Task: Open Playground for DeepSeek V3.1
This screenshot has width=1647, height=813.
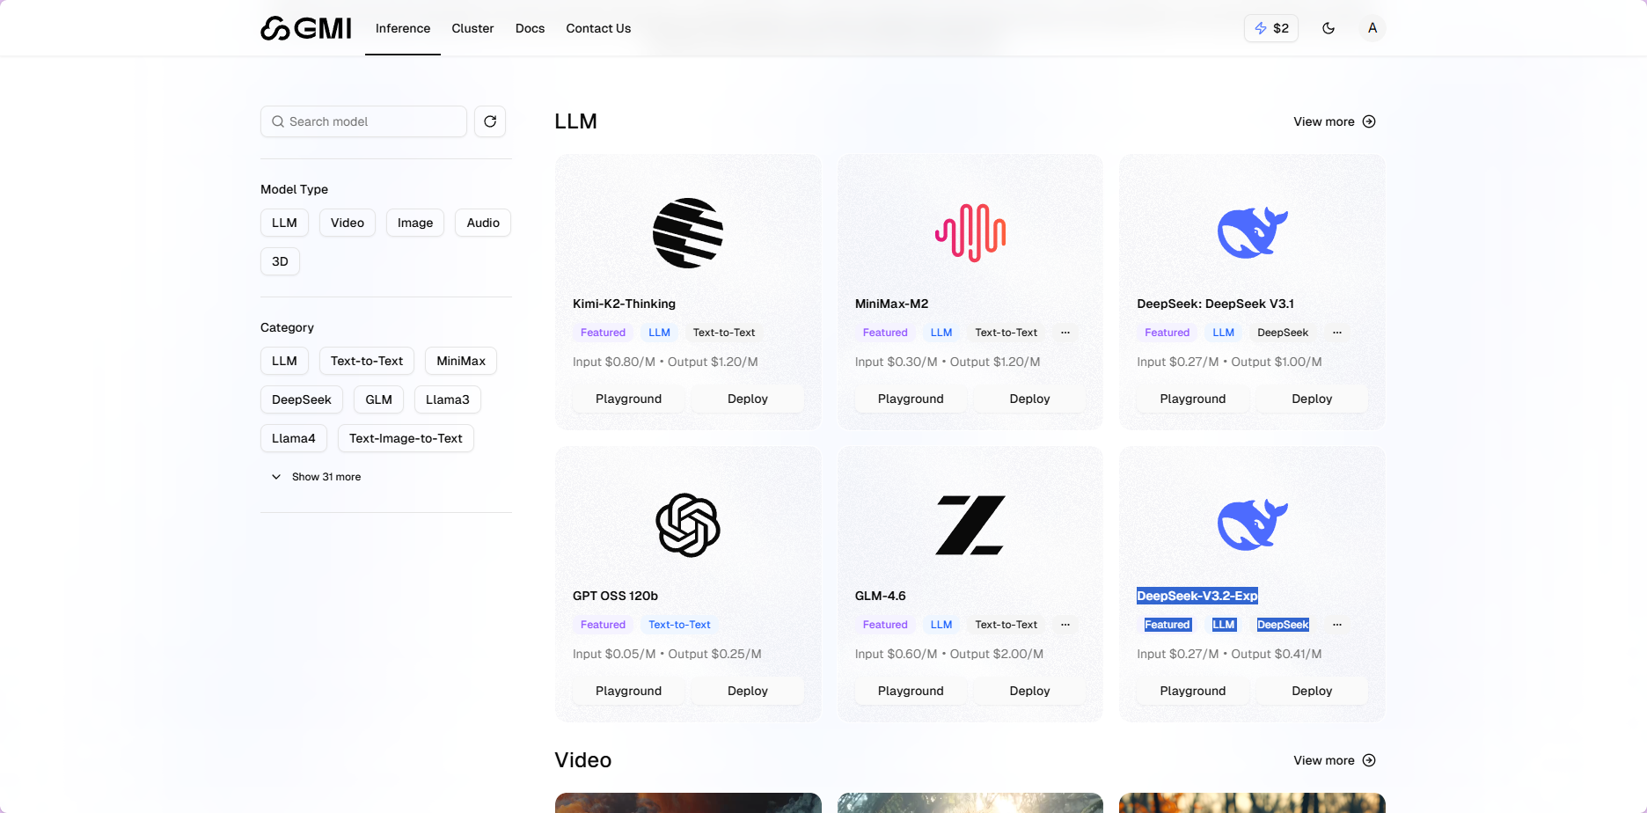Action: 1193,399
